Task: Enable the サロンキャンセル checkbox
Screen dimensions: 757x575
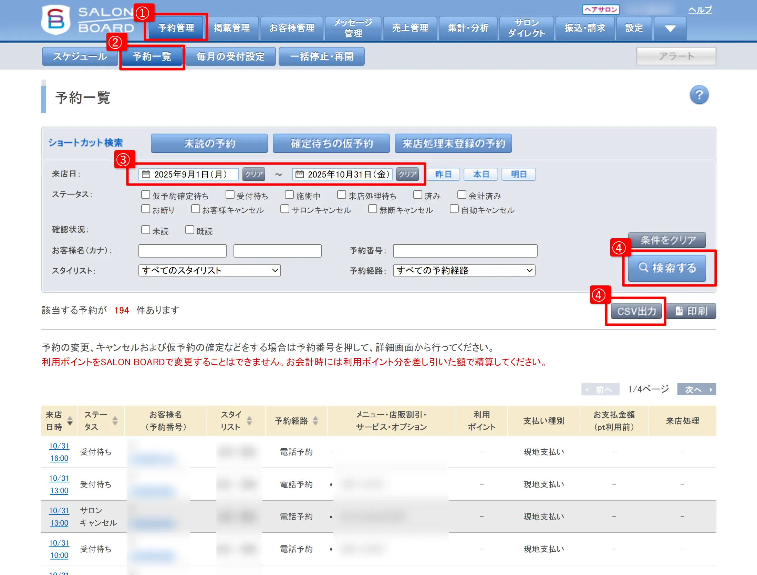Action: tap(284, 209)
